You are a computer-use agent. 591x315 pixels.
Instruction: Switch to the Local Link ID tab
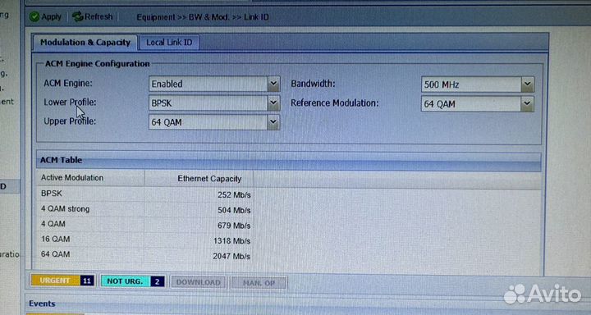pos(169,43)
